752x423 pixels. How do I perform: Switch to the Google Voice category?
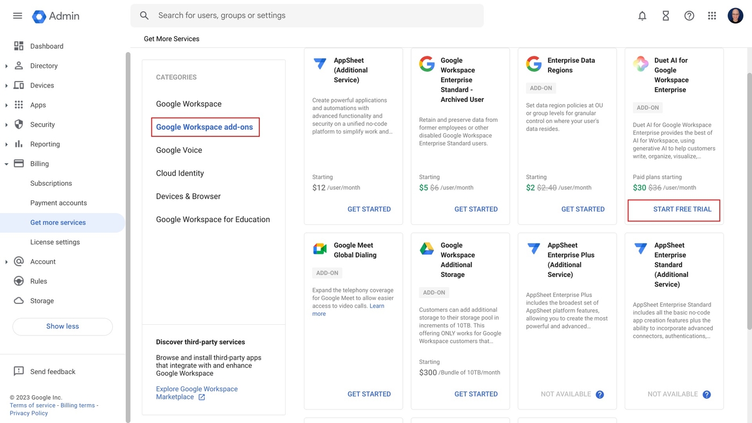click(179, 150)
